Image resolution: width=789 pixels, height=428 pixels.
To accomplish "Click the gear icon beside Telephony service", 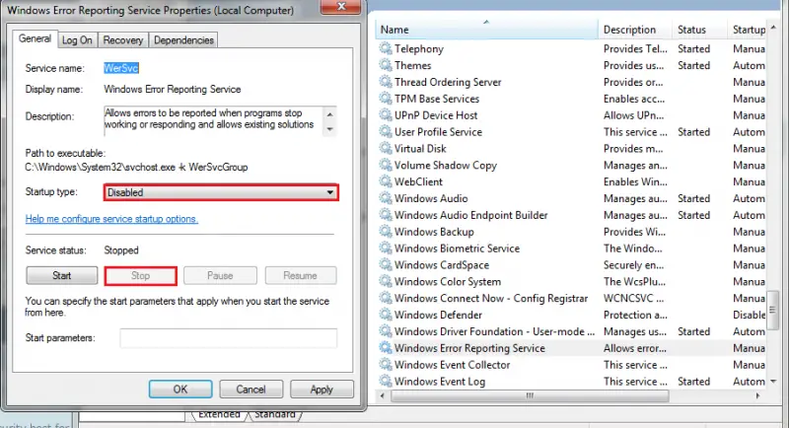I will point(386,48).
